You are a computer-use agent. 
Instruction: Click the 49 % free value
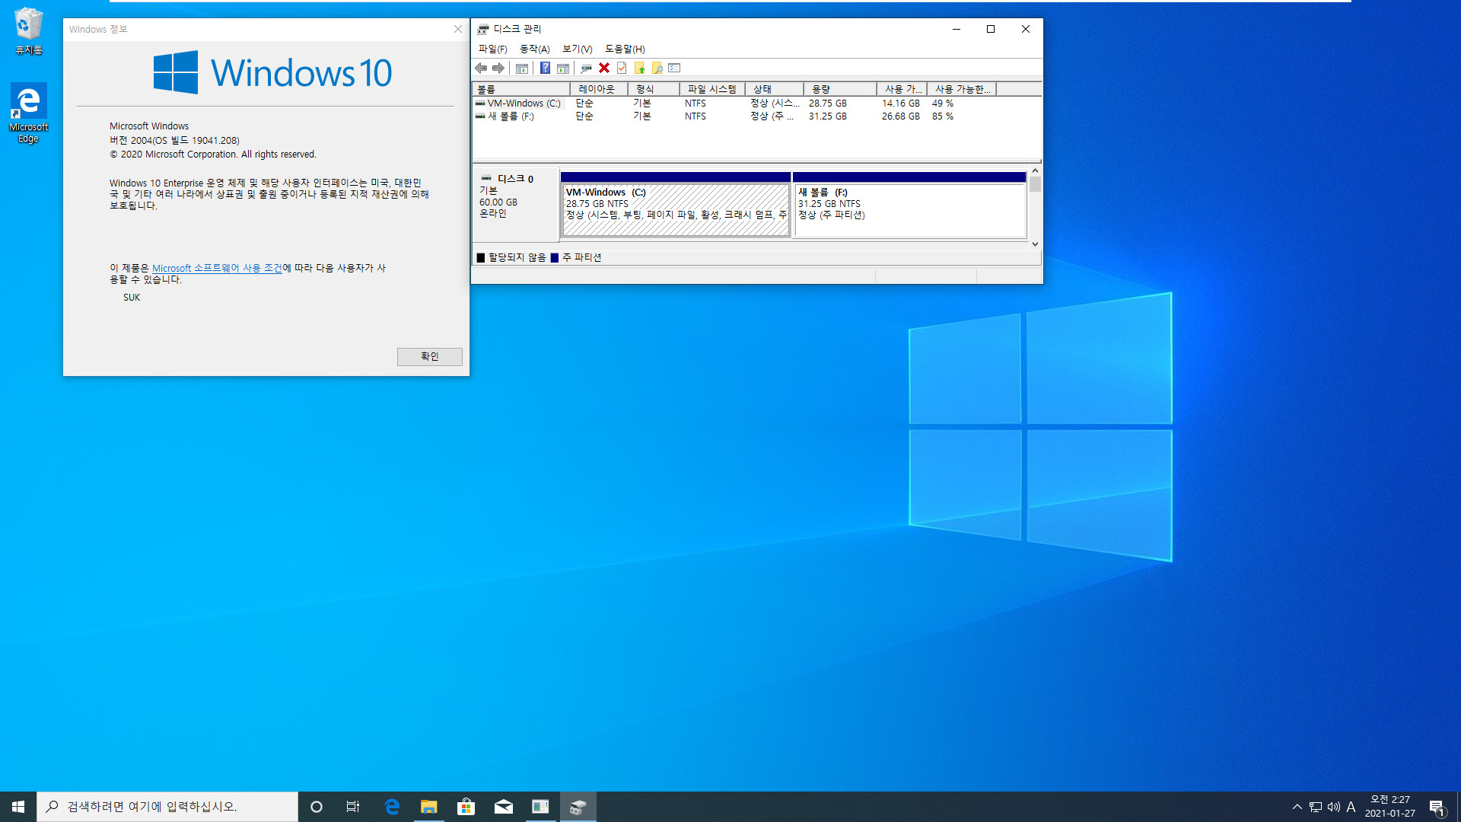coord(942,104)
